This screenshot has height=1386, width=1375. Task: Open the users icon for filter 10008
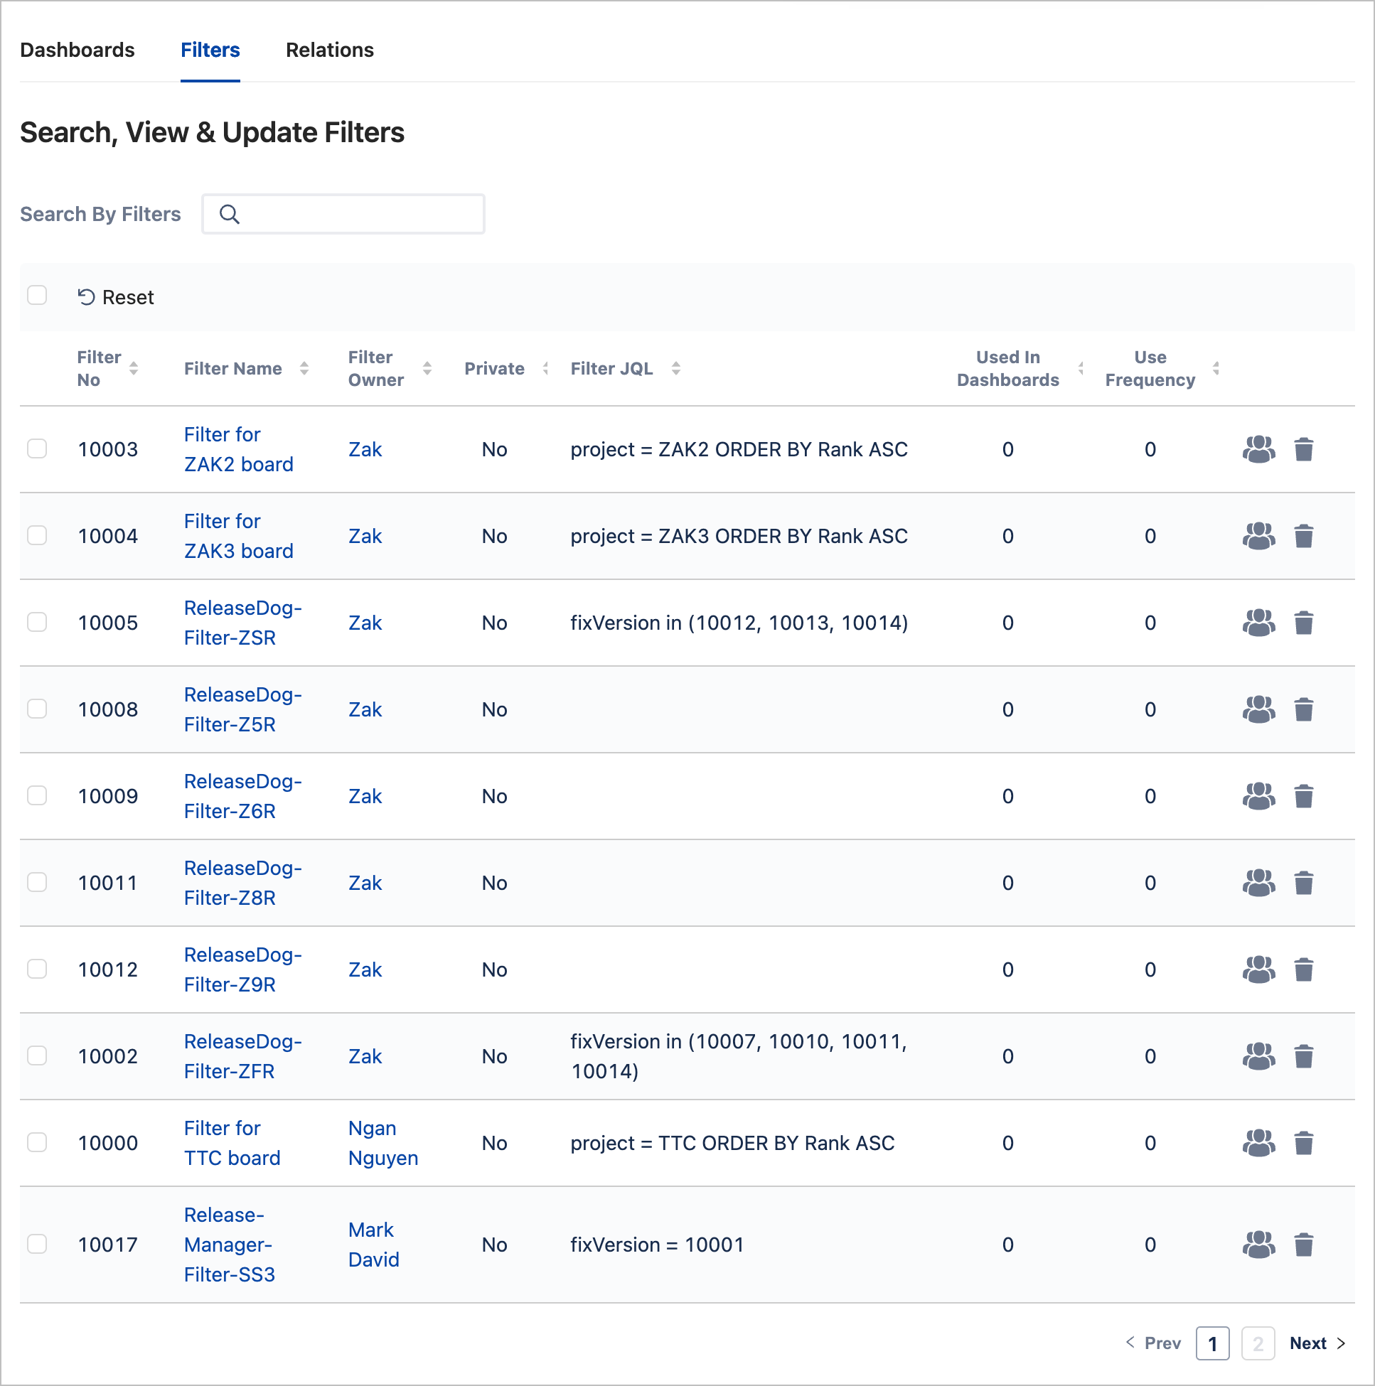(x=1258, y=709)
